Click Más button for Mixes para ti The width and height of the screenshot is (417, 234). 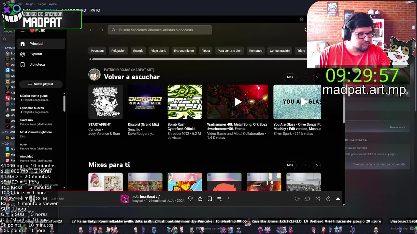pyautogui.click(x=290, y=165)
